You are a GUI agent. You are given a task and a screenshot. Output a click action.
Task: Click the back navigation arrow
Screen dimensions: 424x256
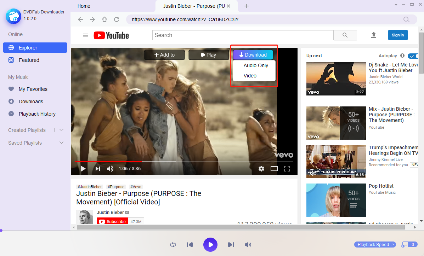(x=80, y=19)
